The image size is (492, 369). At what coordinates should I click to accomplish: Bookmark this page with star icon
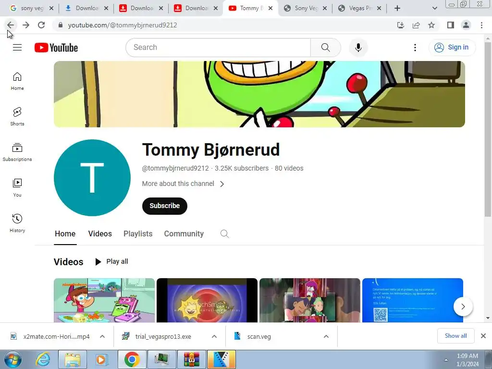click(431, 25)
